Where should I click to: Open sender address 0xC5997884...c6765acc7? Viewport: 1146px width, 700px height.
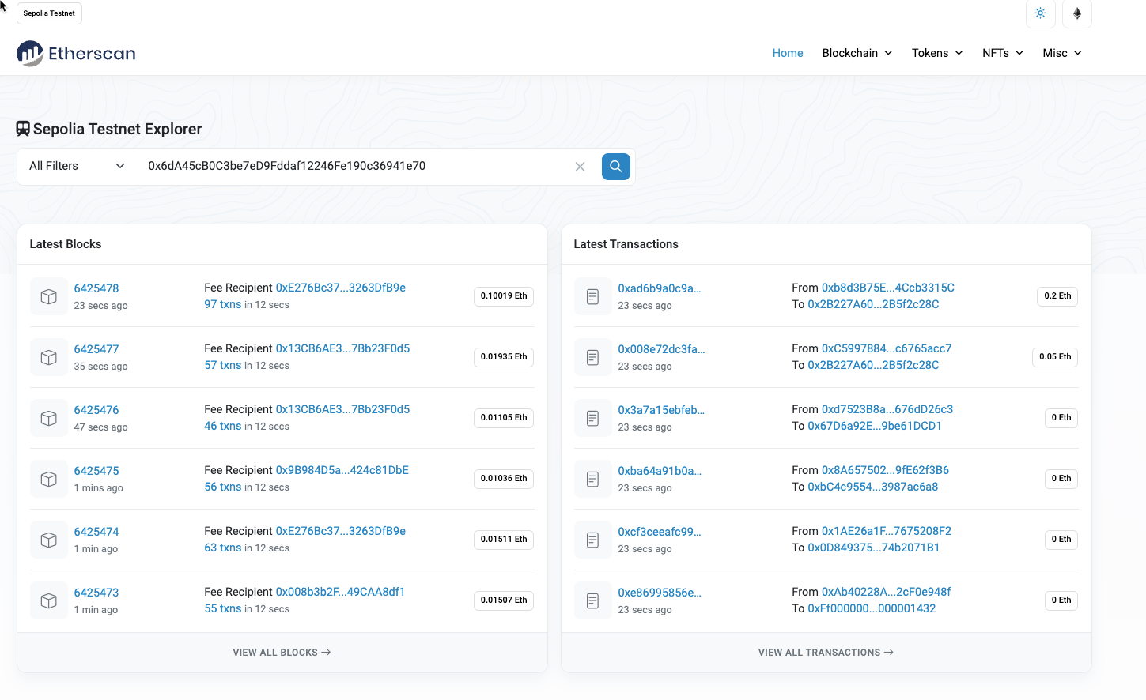point(887,348)
